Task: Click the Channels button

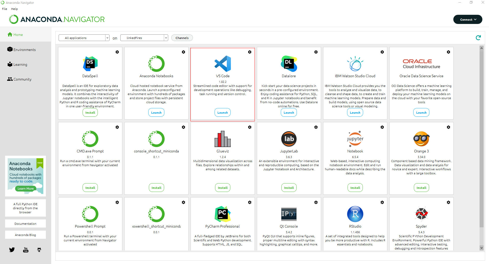Action: (x=182, y=38)
